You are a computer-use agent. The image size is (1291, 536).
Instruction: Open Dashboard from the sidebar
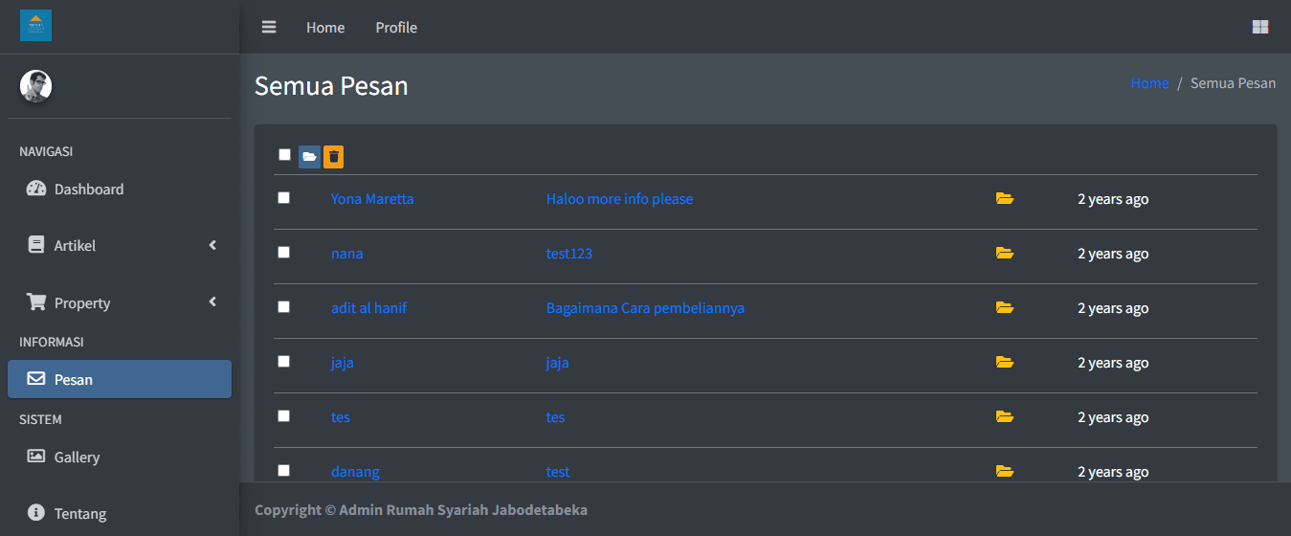click(88, 190)
